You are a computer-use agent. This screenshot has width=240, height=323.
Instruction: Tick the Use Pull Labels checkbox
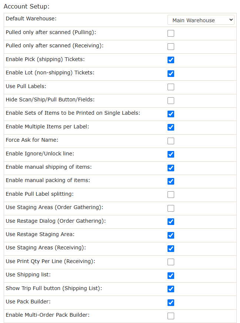170,87
